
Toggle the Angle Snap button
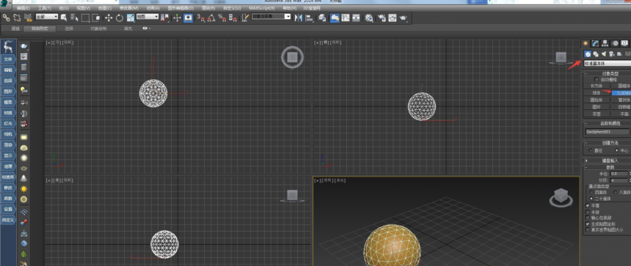(211, 18)
